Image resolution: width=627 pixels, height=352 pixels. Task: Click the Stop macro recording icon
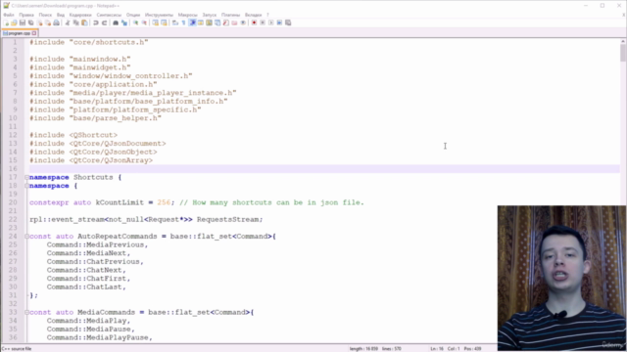click(x=263, y=22)
